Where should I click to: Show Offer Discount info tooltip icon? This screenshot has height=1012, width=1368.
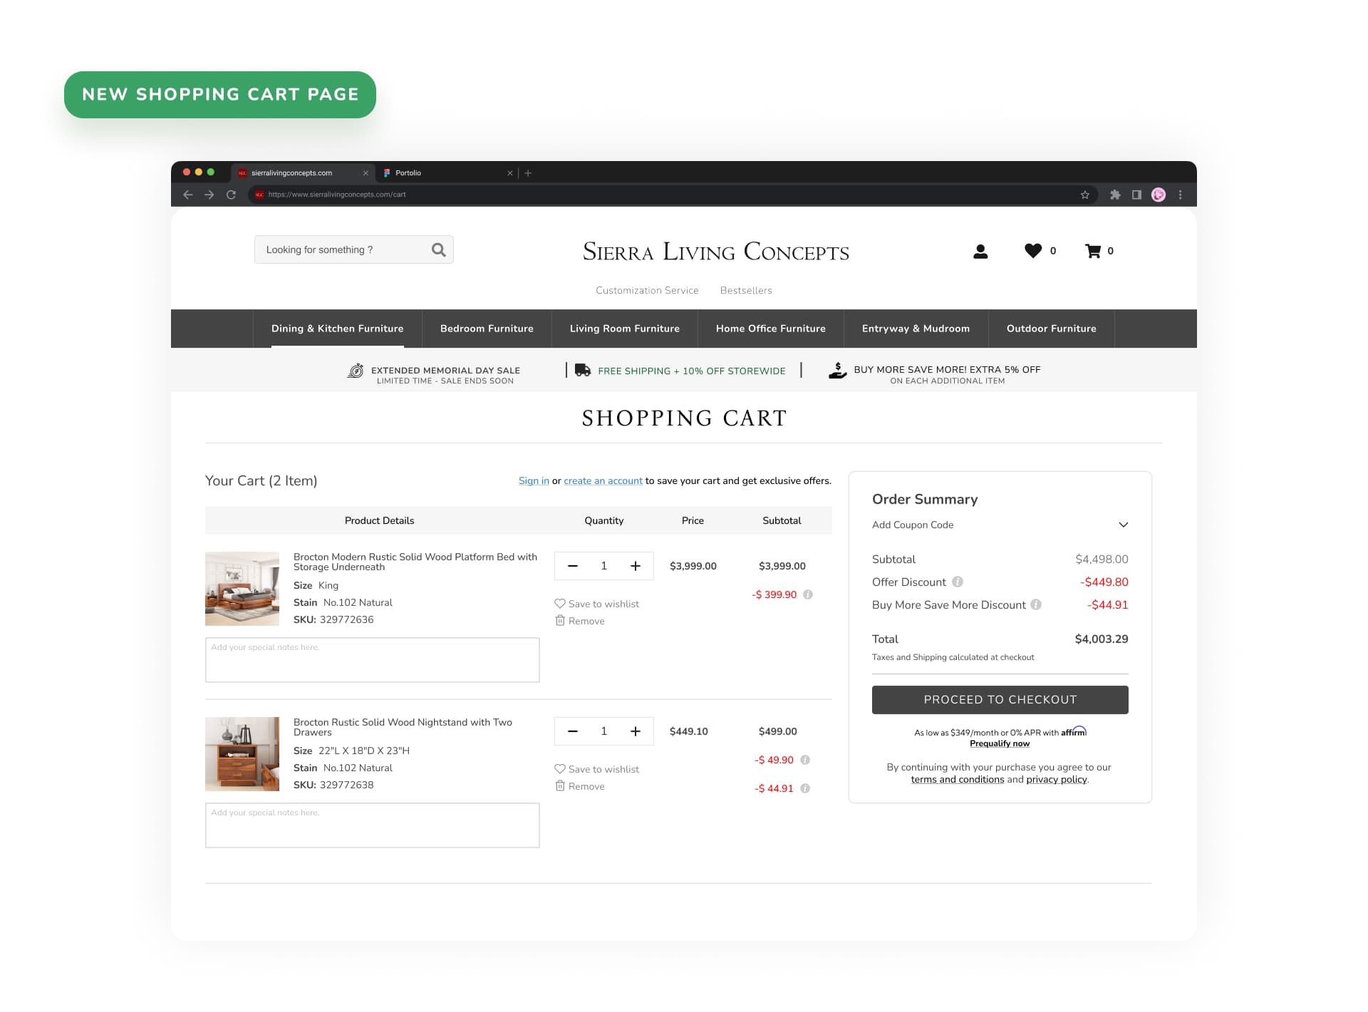[958, 582]
